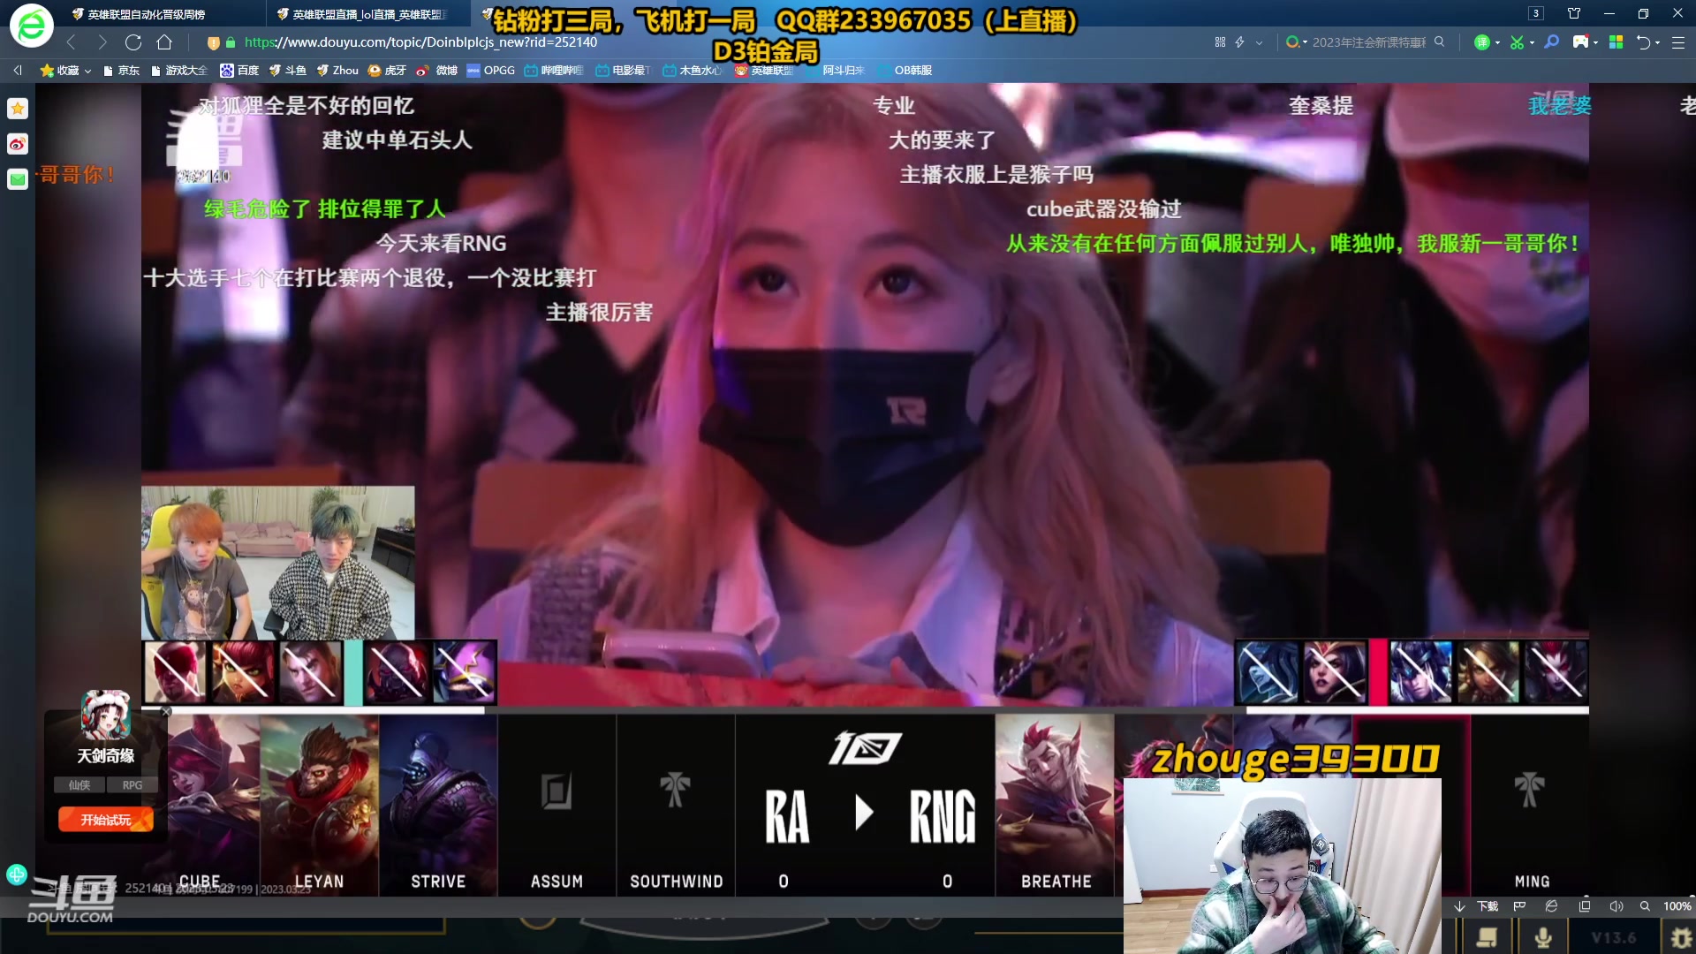
Task: Open the colorful extensions grid icon
Action: (1616, 42)
